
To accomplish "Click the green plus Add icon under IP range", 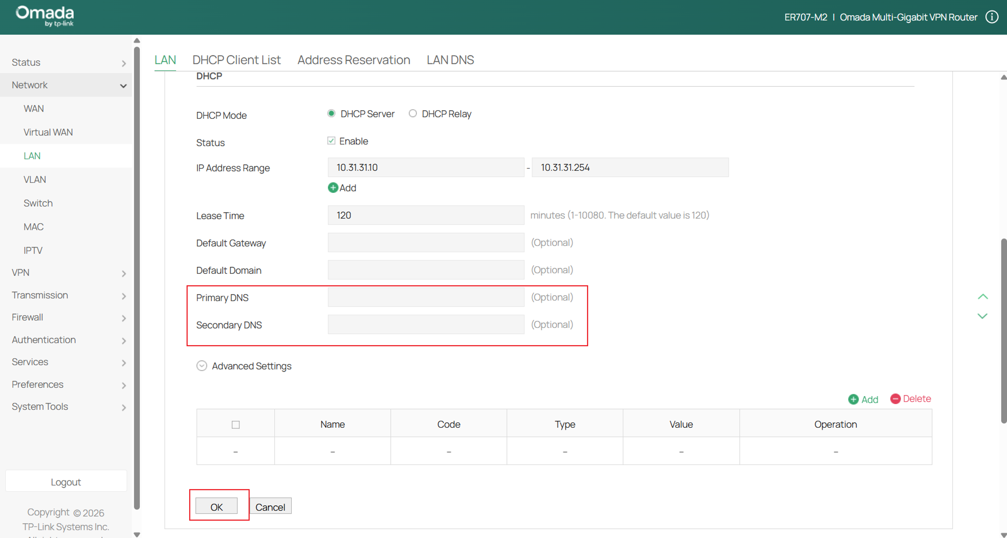I will click(333, 188).
